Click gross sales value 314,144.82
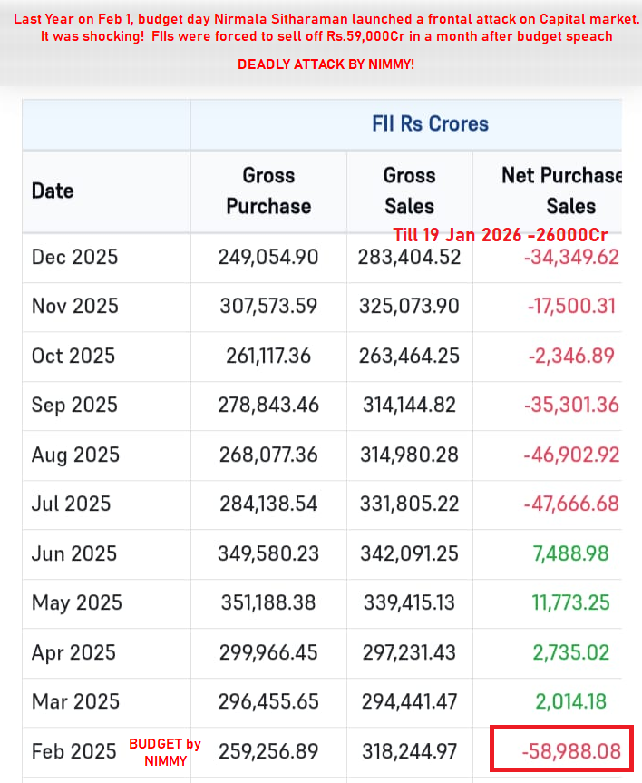The image size is (642, 783). [409, 405]
